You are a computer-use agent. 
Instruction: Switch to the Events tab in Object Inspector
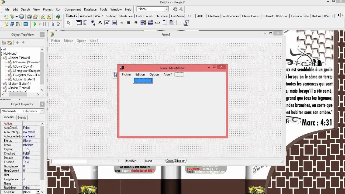(x=22, y=117)
